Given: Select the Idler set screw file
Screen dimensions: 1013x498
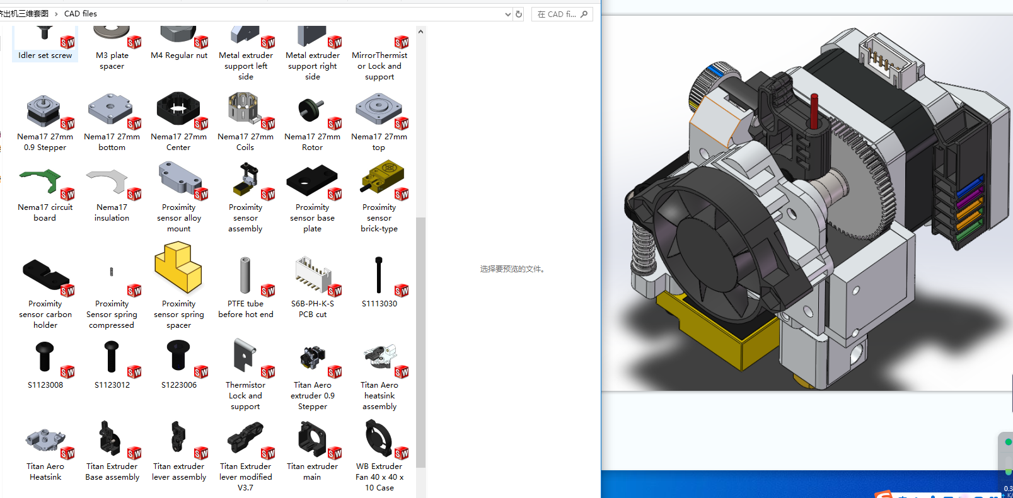Looking at the screenshot, I should pos(45,43).
